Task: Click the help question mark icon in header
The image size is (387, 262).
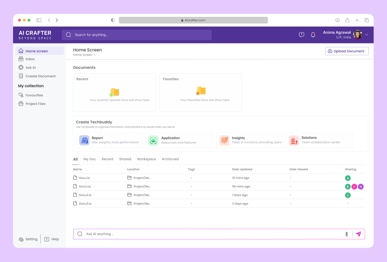Action: (x=301, y=34)
